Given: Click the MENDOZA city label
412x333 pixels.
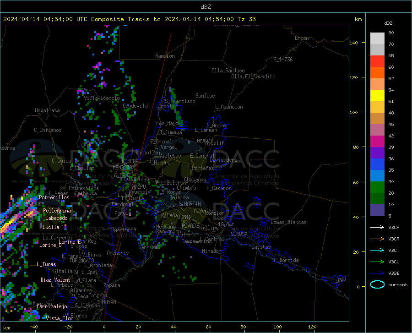Looking at the screenshot, I should (122, 168).
